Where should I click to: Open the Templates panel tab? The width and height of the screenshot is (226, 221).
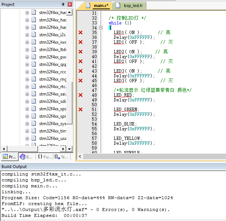[61, 157]
